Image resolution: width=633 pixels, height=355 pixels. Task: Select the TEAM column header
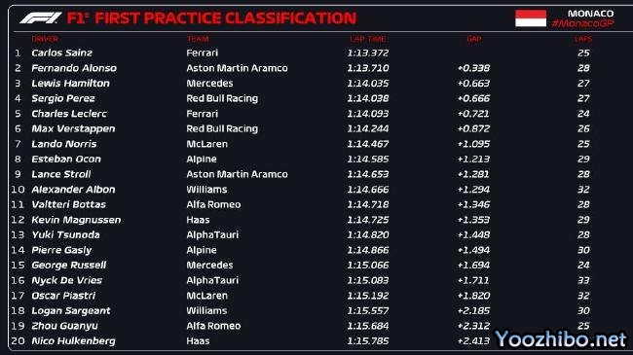198,39
